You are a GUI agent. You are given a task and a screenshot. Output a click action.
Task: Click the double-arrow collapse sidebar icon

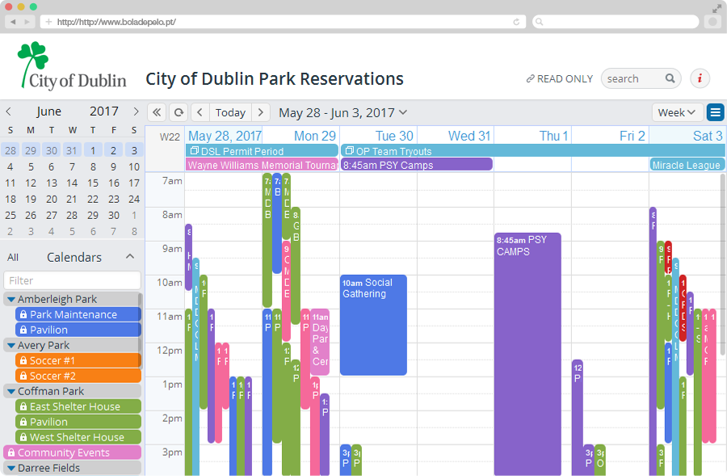[157, 112]
